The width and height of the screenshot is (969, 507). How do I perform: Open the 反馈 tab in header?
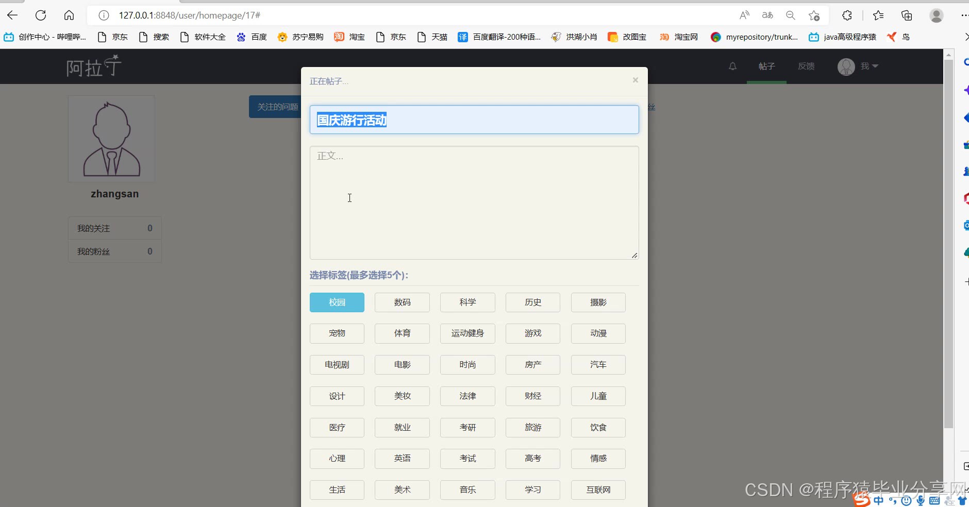pos(806,66)
